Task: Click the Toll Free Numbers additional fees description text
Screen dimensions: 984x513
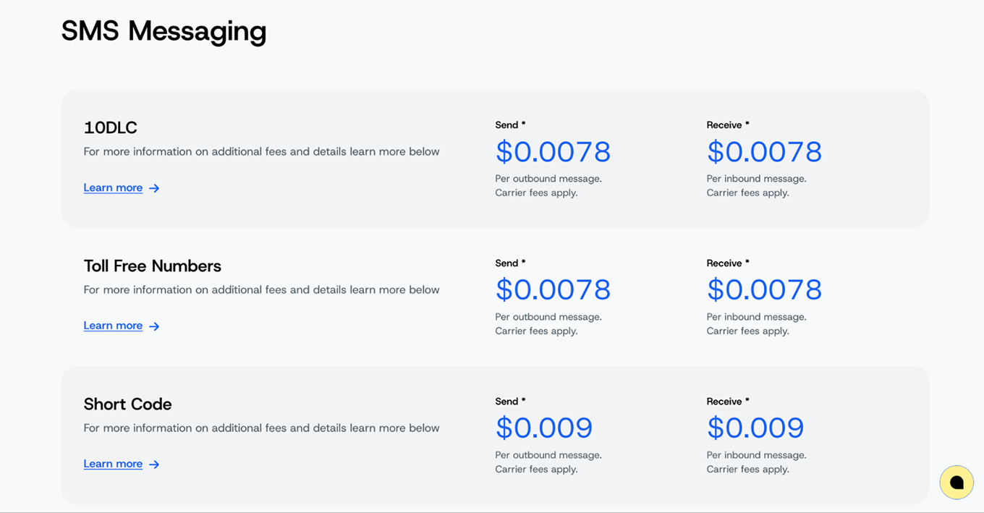Action: click(x=262, y=290)
